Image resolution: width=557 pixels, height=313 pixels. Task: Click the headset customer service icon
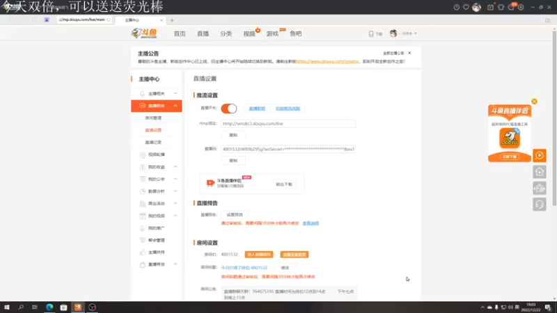539,204
